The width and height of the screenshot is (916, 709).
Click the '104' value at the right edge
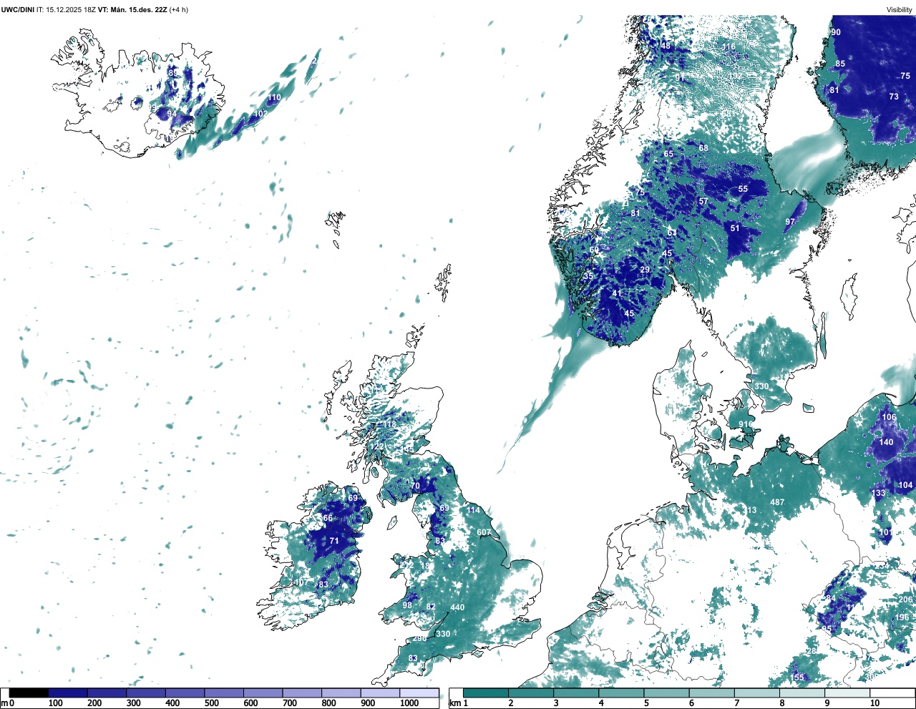tap(906, 485)
